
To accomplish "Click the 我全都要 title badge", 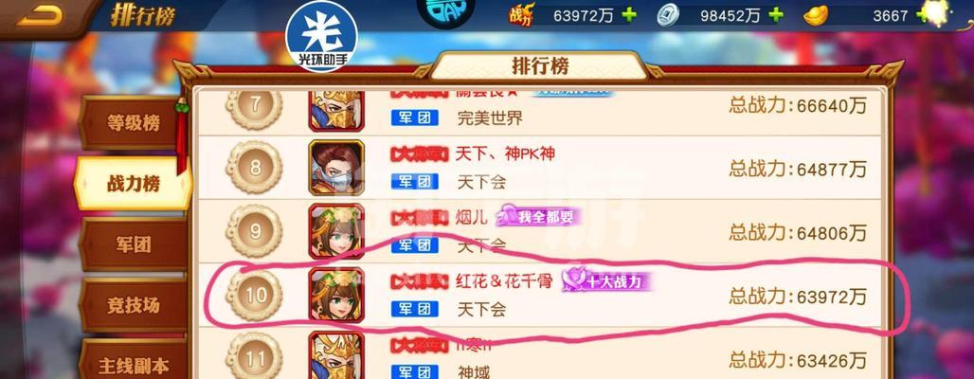I will pyautogui.click(x=538, y=217).
